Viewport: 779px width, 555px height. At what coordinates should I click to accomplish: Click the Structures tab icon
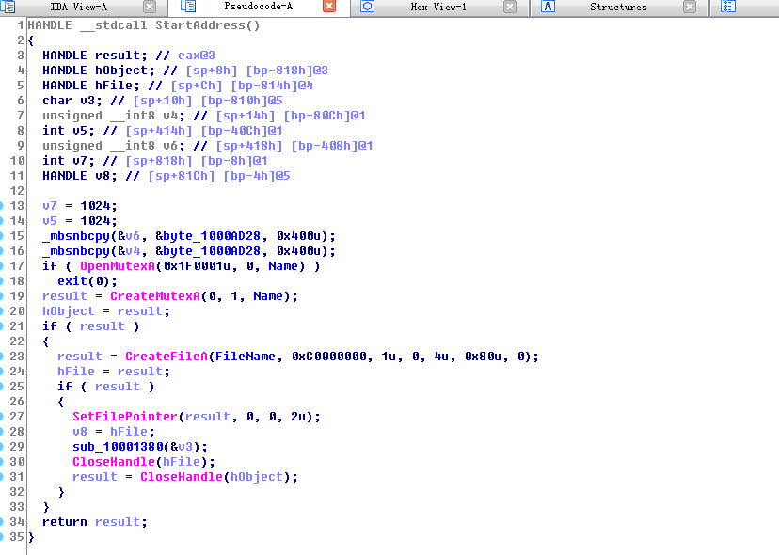548,7
